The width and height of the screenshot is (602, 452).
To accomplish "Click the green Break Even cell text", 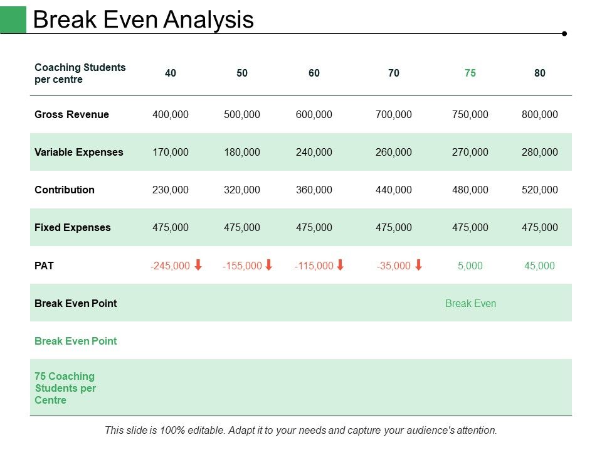I will click(471, 303).
